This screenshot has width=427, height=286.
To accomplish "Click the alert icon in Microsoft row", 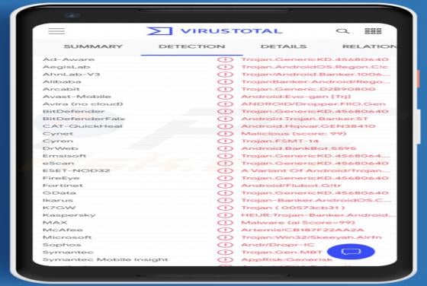I will (x=225, y=237).
